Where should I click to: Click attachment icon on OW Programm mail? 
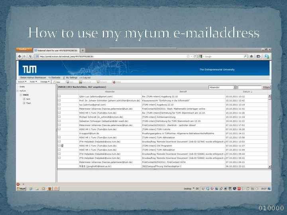[62, 146]
